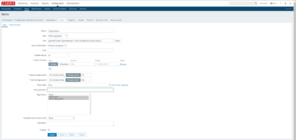Remove the custom interval row
This screenshot has height=140, width=296.
click(x=123, y=64)
